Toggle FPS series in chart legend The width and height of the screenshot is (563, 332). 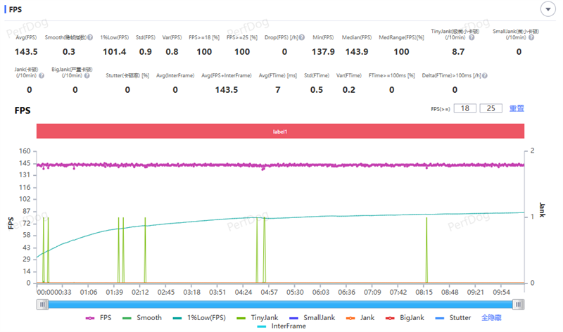pos(100,318)
